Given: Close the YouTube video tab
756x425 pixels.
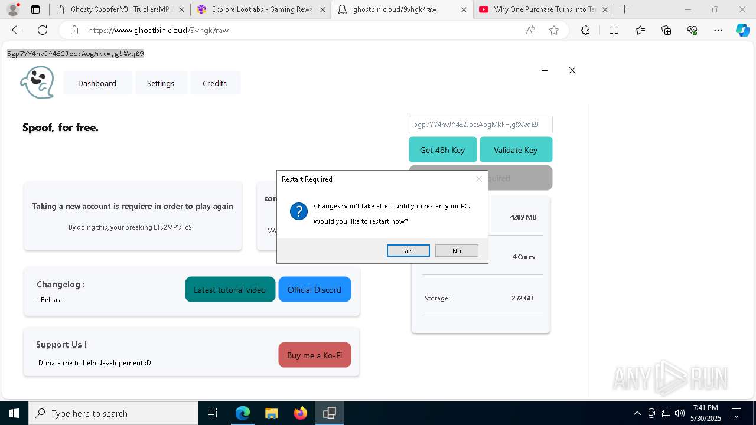Looking at the screenshot, I should click(x=605, y=9).
